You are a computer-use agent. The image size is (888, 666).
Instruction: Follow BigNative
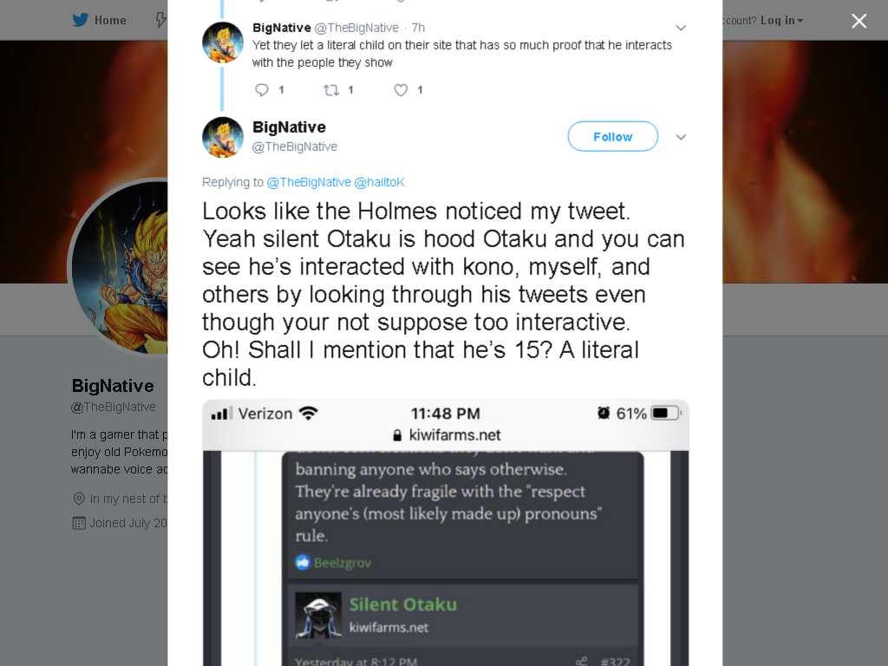pyautogui.click(x=613, y=136)
